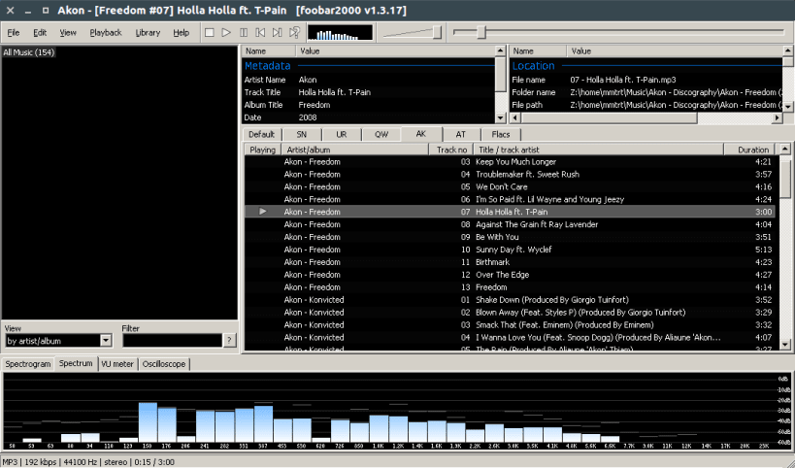
Task: Click the Play button in toolbar
Action: 226,32
